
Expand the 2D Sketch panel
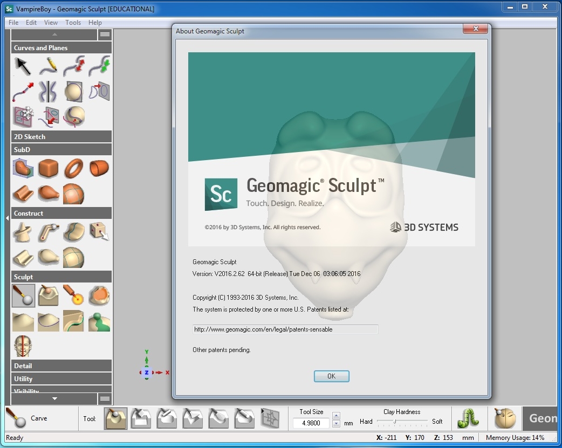61,136
